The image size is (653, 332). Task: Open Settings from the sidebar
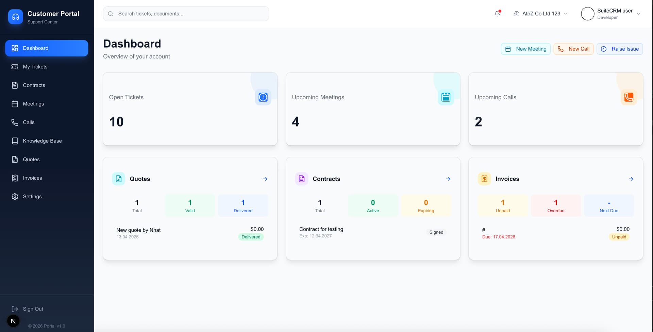pos(32,197)
